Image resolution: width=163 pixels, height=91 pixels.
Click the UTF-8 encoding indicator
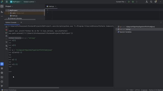click(137, 90)
